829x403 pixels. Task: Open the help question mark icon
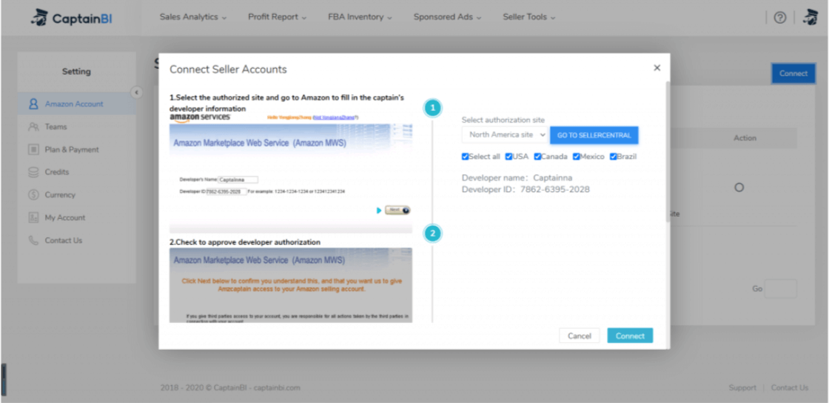click(x=779, y=18)
